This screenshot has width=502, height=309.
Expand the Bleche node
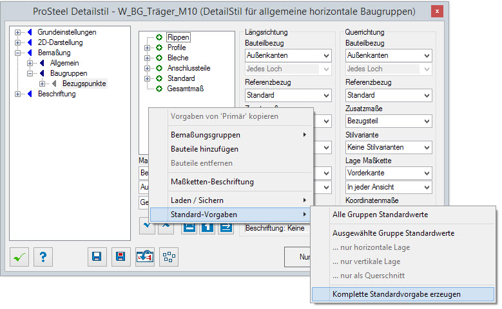(x=147, y=58)
